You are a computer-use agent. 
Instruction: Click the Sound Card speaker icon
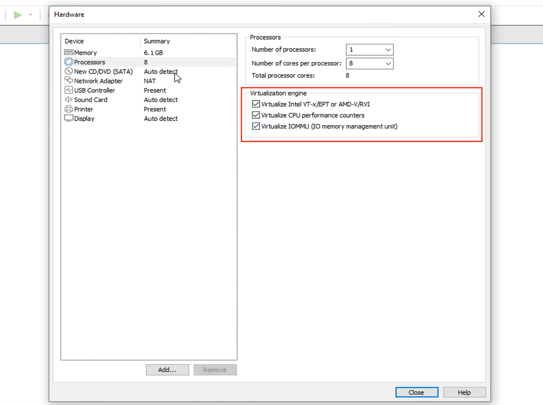point(68,99)
